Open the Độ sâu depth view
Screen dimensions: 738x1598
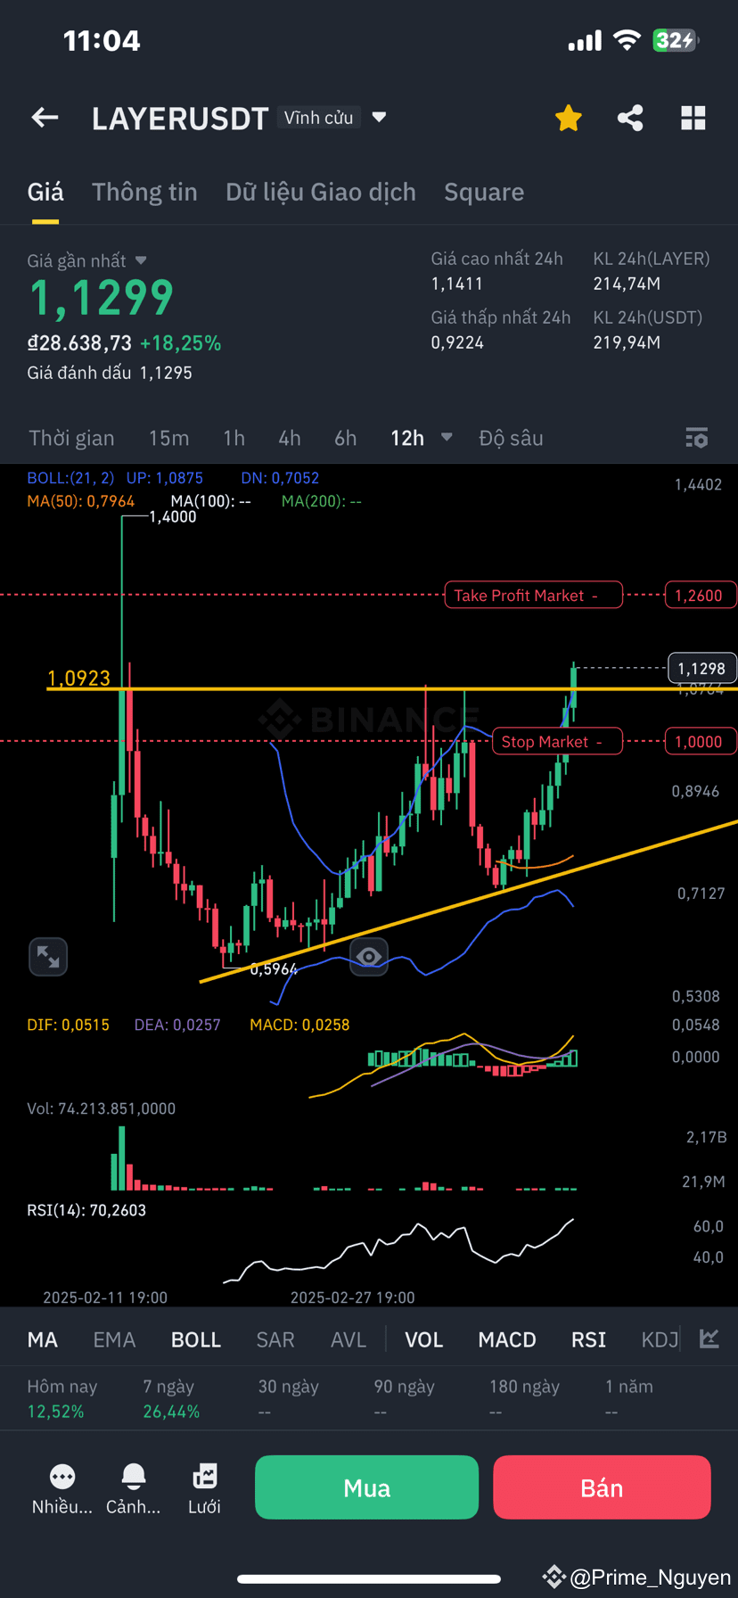[x=511, y=438]
